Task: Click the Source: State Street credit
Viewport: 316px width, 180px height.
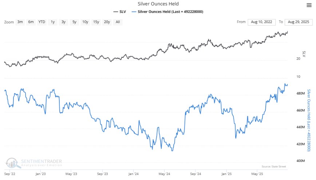Action: pyautogui.click(x=274, y=167)
